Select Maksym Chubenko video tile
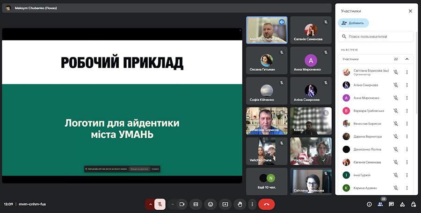 pos(267,30)
